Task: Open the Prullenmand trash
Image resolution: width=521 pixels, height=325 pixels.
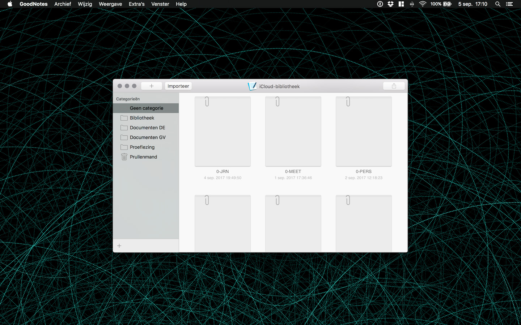Action: 146,157
